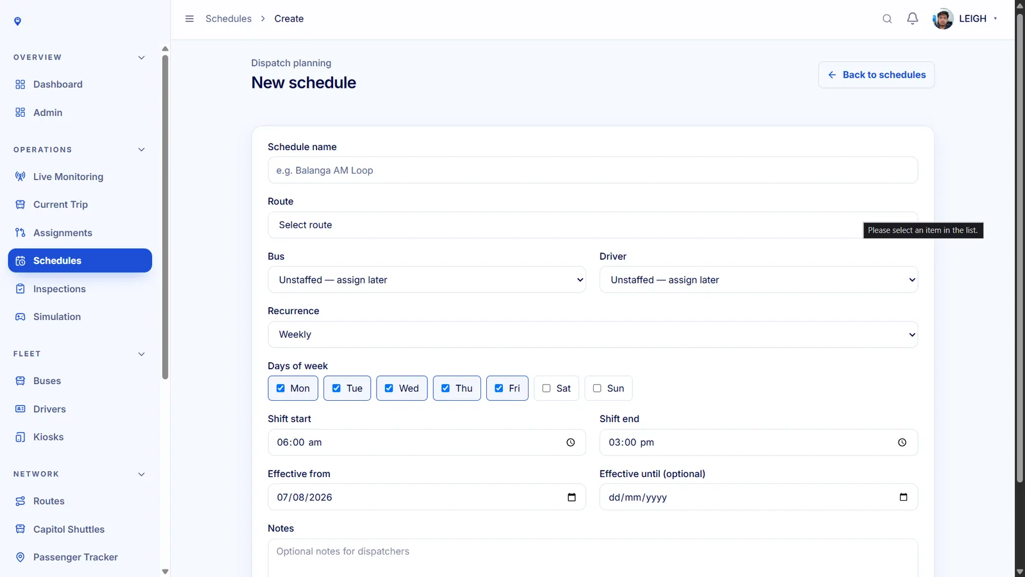Collapse the Operations sidebar section
1025x577 pixels.
[142, 149]
